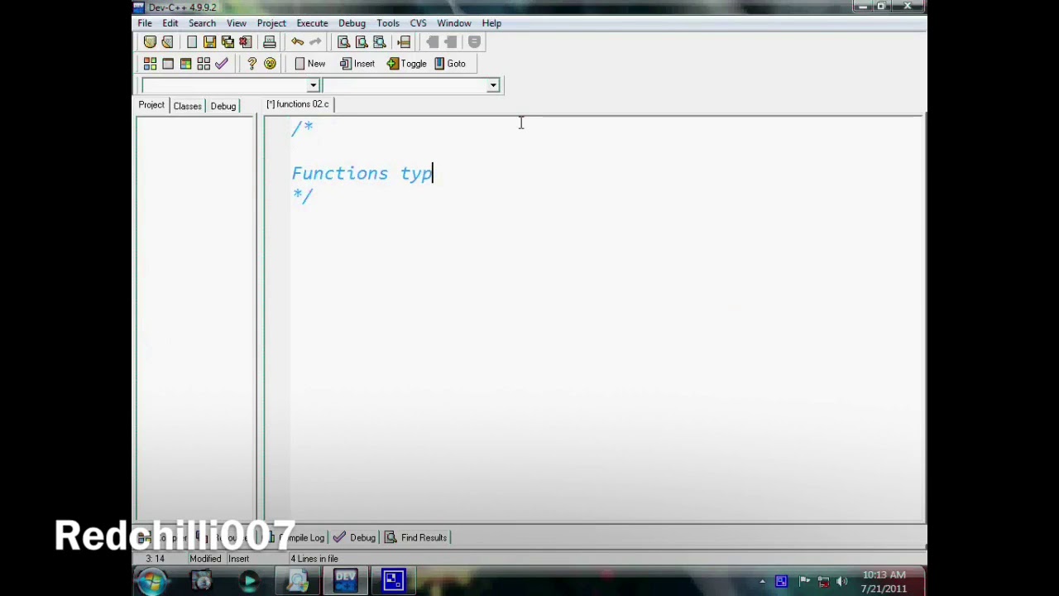Open the File menu

click(145, 23)
